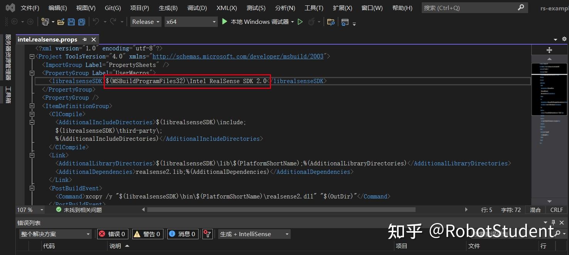Sort the Error List by 说明 column header
This screenshot has height=255, width=569.
click(115, 246)
